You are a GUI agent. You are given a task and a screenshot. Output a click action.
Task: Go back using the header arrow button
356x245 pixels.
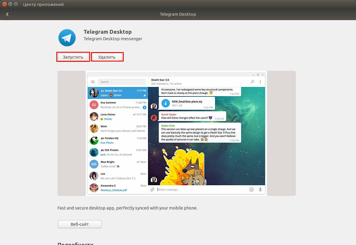pyautogui.click(x=7, y=14)
